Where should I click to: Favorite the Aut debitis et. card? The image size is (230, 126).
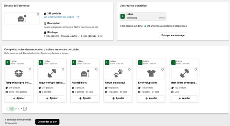pyautogui.click(x=96, y=70)
